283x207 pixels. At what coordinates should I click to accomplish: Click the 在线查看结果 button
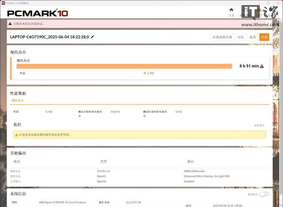point(222,37)
